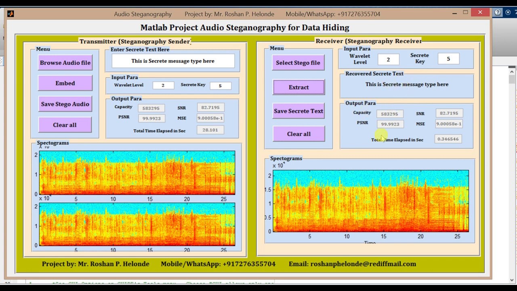Select receiver PSNR value 99.9923
The height and width of the screenshot is (291, 517).
coord(390,124)
